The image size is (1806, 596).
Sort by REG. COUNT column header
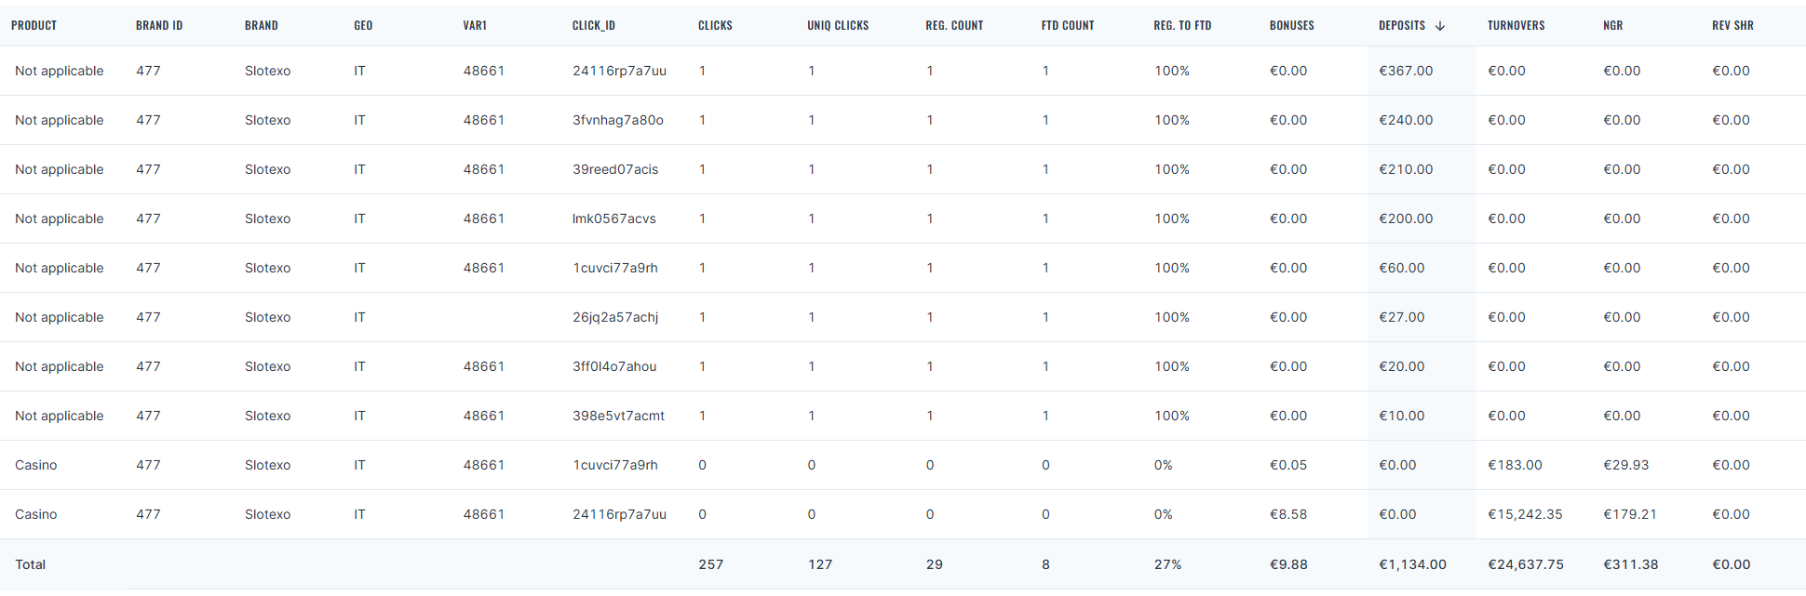954,26
